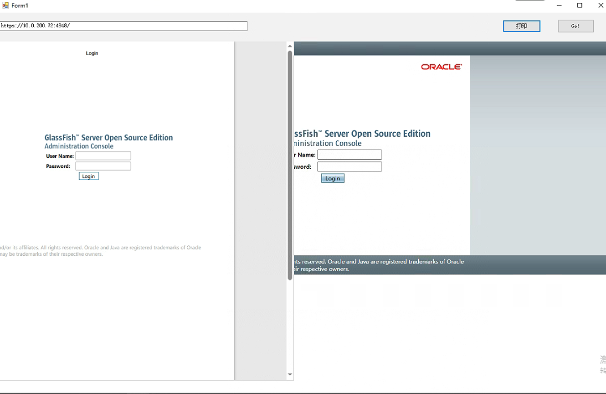Click the 打印 button to print the page
Viewport: 606px width, 394px height.
[521, 26]
